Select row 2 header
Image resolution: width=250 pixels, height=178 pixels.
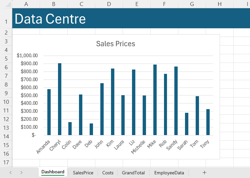click(6, 33)
